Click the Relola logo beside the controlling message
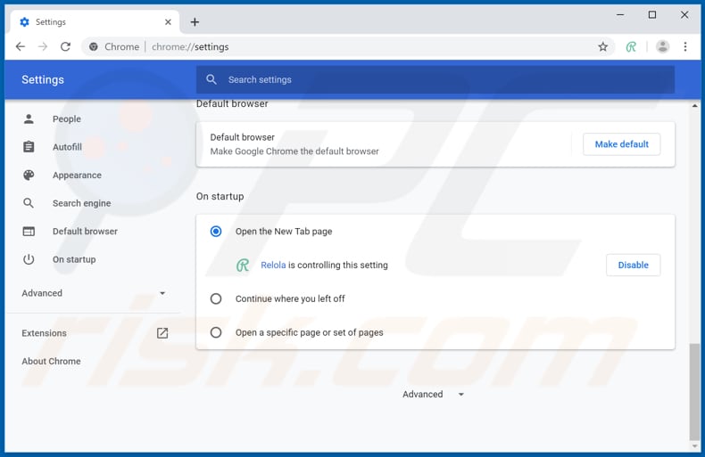The width and height of the screenshot is (705, 457). (243, 265)
